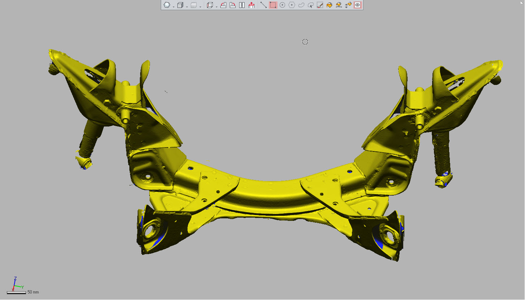Click the normal-to view icon with red arrow

(251, 5)
